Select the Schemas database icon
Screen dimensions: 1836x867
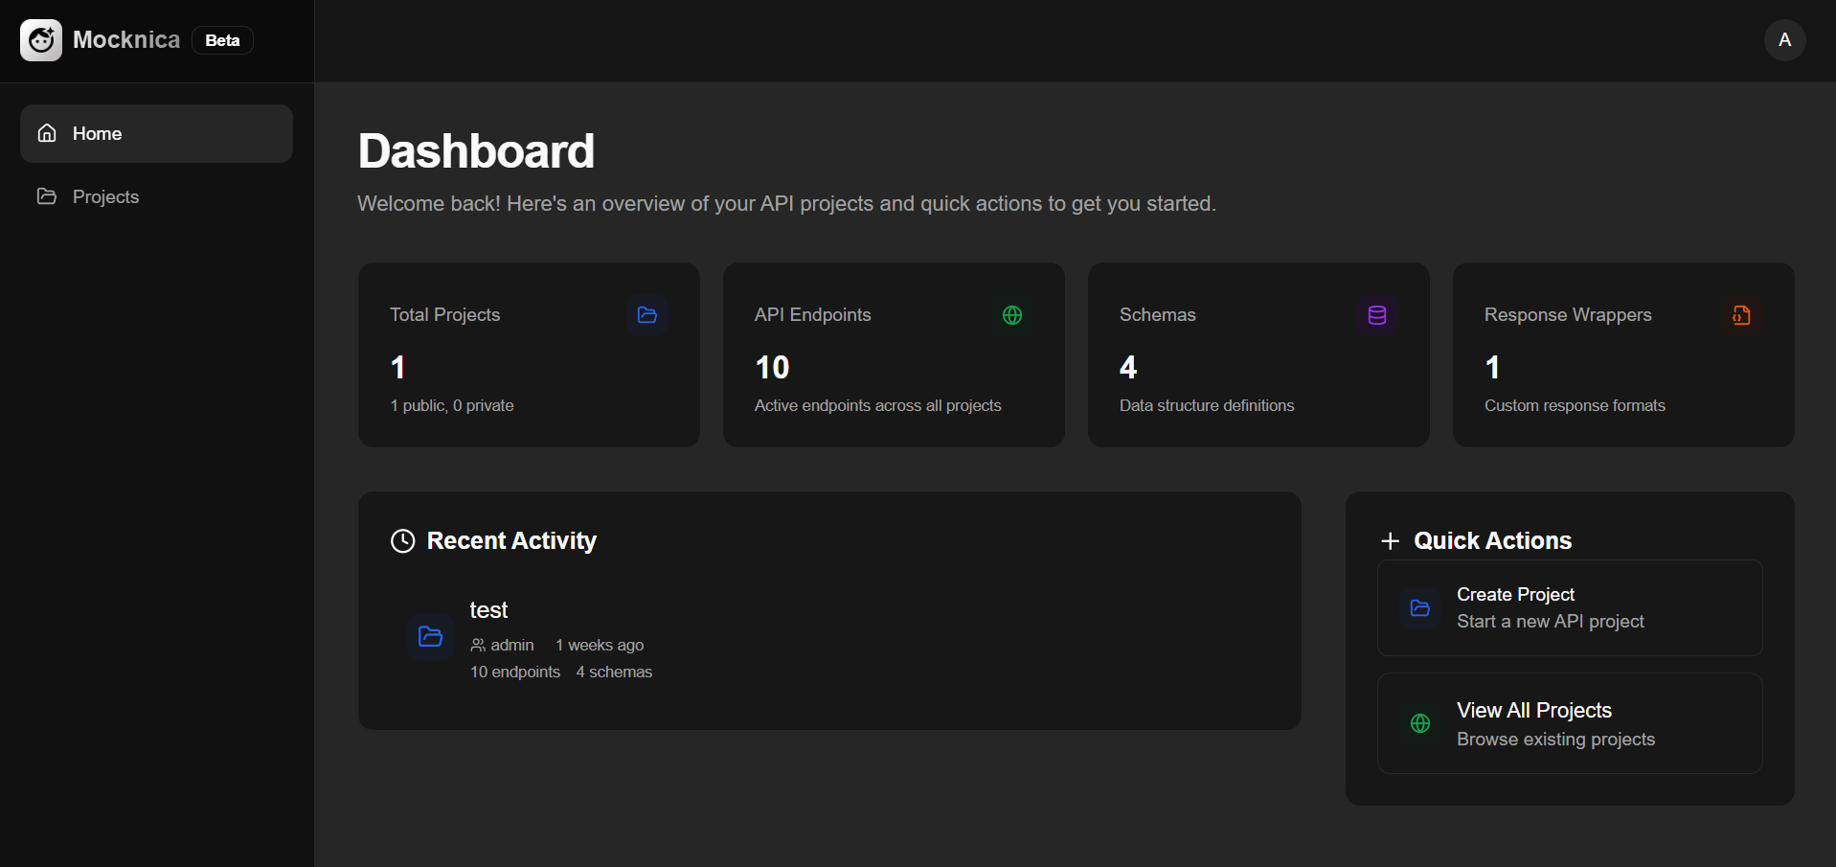click(x=1377, y=315)
